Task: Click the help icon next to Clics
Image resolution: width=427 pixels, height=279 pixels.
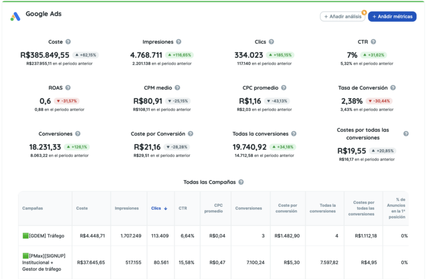Action: click(x=271, y=42)
